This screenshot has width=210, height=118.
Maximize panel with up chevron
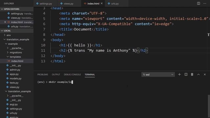[x=198, y=74]
